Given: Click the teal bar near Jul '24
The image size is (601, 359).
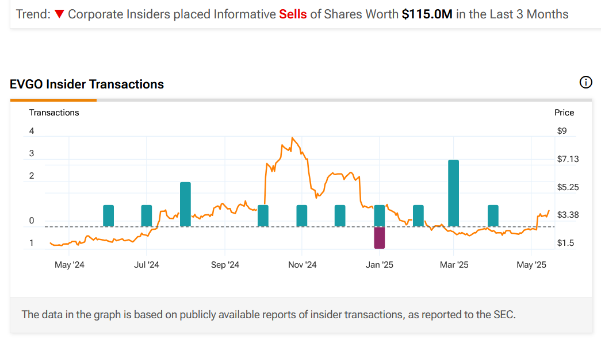Looking at the screenshot, I should (147, 216).
